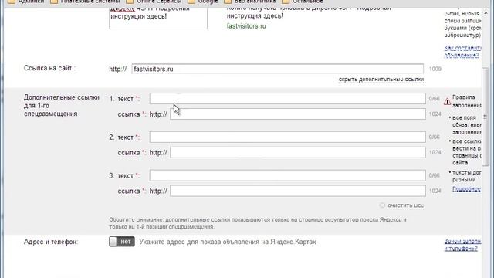Focus text field for additional link 3
This screenshot has height=278, width=494.
pos(288,175)
